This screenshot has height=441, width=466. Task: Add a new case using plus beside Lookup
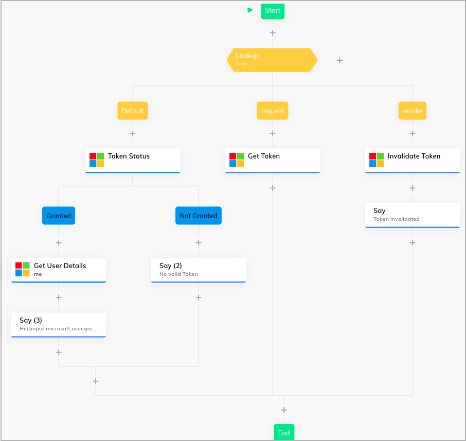click(x=339, y=60)
